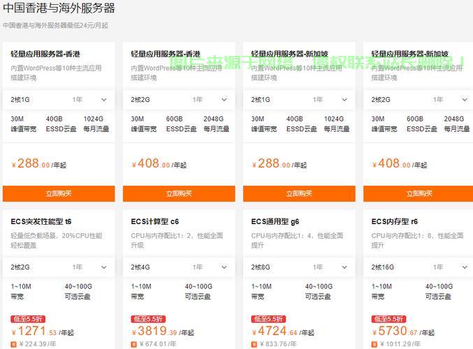
Task: Open the 轻量应用服务器-香港 title on the 2核2G card
Action: click(166, 54)
